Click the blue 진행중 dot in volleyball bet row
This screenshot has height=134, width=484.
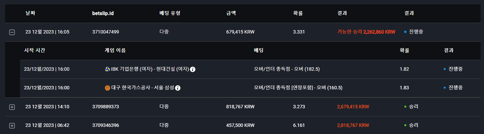445,69
